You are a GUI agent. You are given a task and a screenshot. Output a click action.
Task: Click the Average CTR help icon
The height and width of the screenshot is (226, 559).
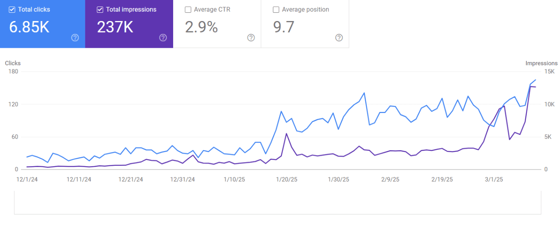pyautogui.click(x=251, y=38)
